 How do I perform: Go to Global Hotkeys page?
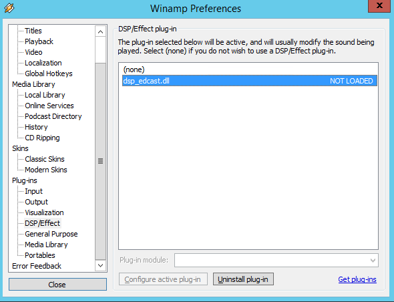point(49,73)
